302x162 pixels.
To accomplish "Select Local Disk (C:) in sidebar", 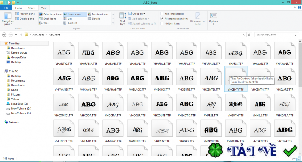I will (19, 103).
